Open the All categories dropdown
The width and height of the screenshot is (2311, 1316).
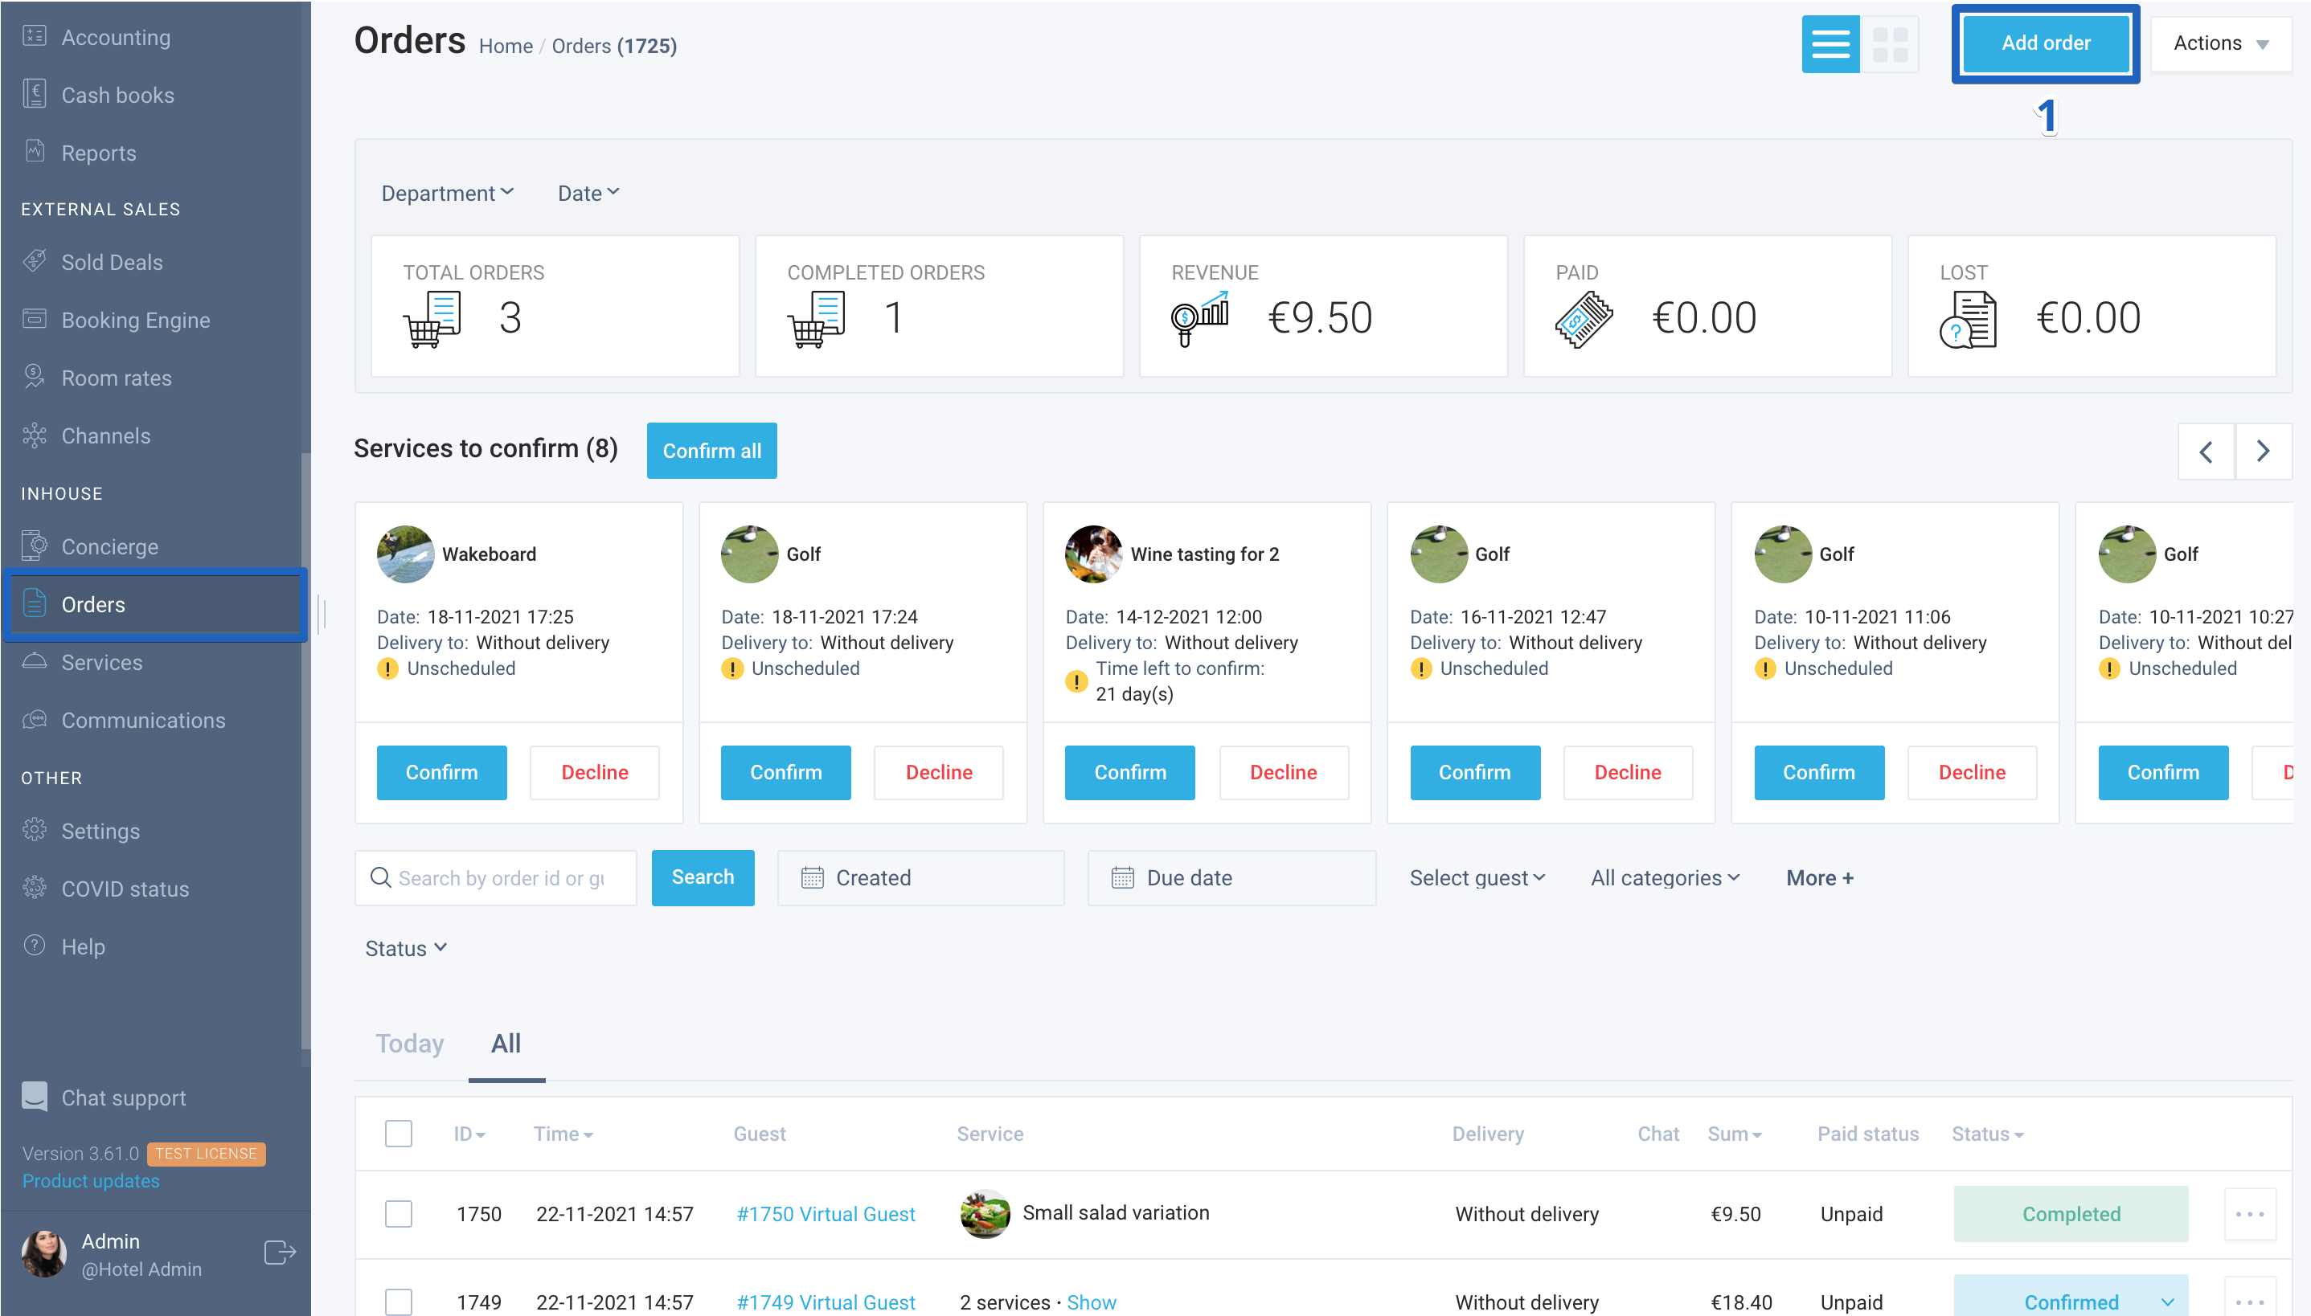coord(1666,877)
